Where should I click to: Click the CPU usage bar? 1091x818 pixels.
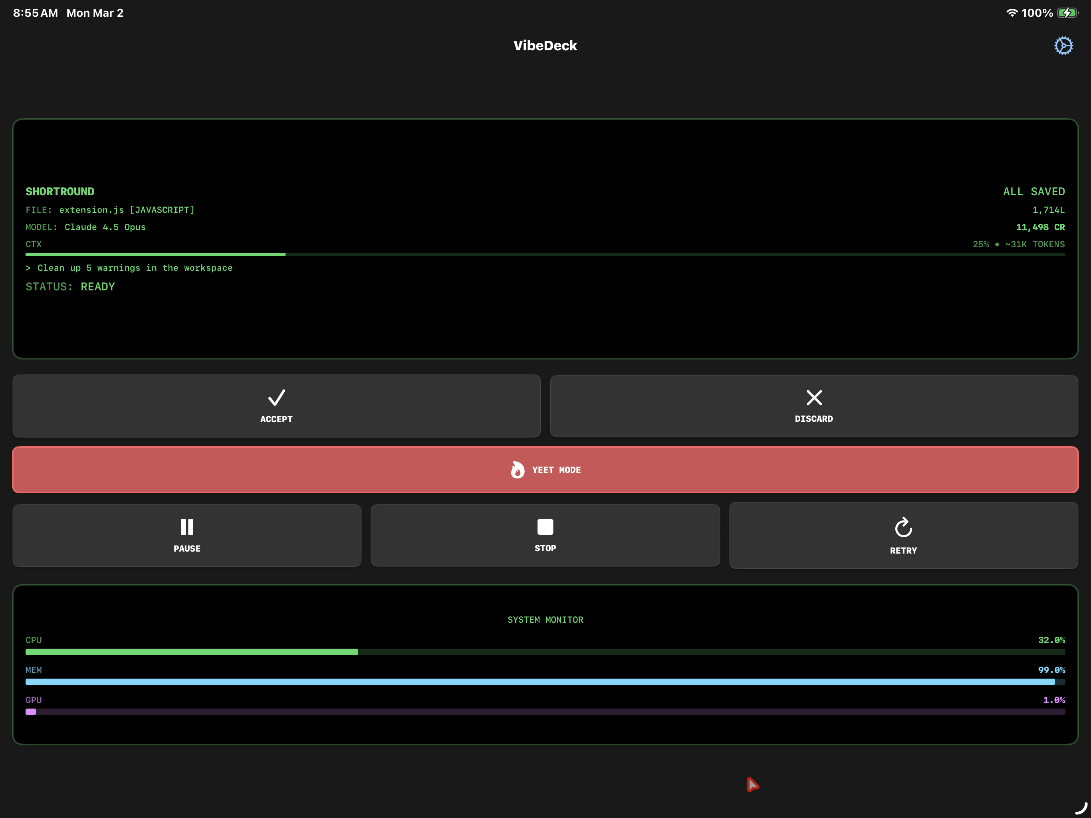tap(545, 652)
